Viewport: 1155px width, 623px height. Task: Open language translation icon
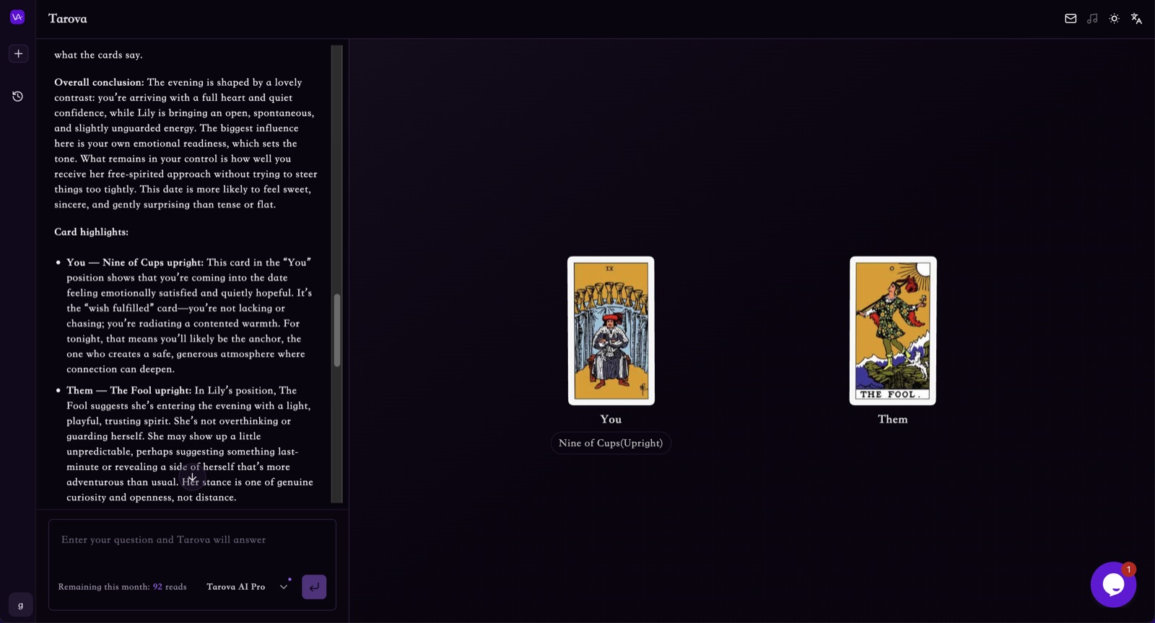(x=1136, y=19)
